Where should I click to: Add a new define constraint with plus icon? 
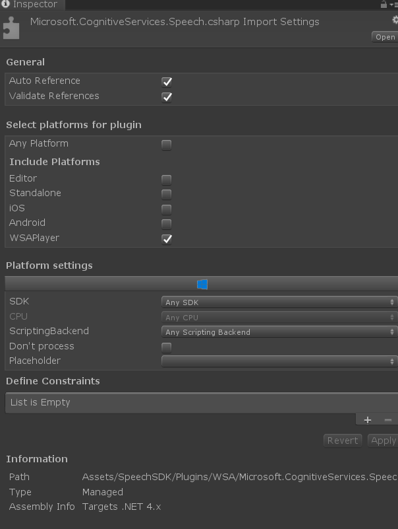[x=368, y=419]
